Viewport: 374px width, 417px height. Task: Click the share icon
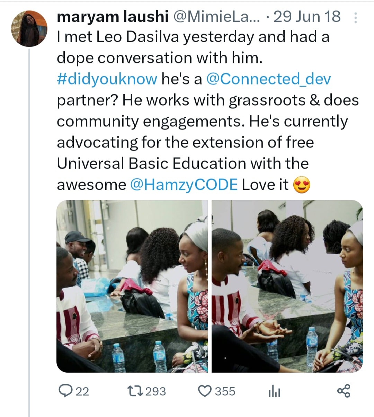point(344,391)
